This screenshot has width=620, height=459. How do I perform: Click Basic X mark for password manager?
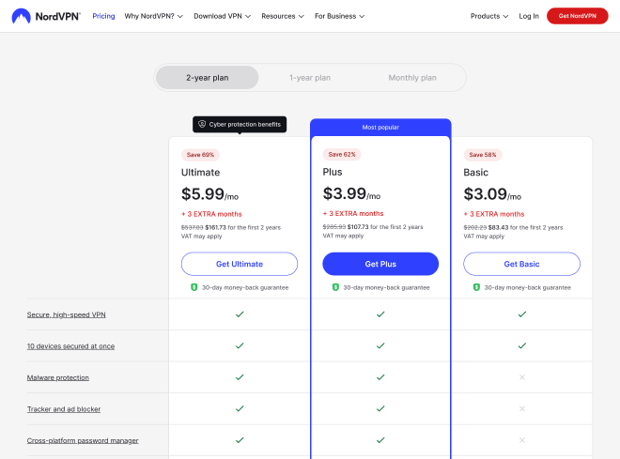522,440
